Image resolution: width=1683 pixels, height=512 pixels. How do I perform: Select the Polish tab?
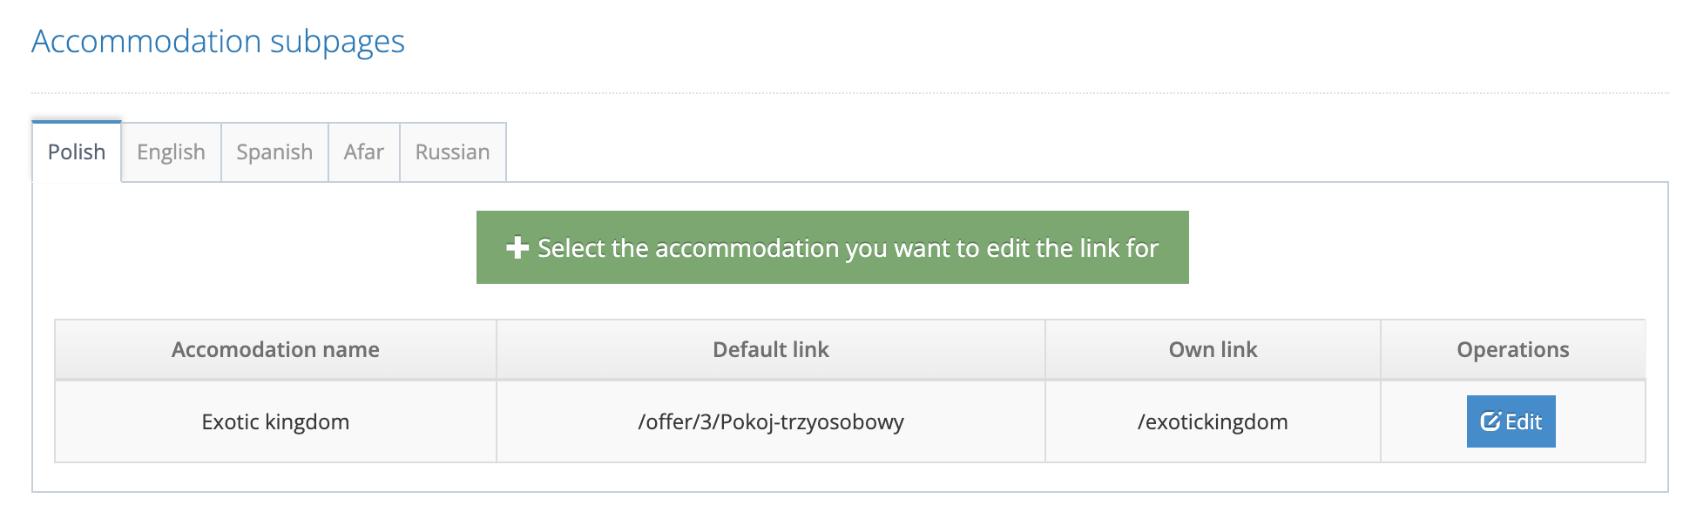pyautogui.click(x=76, y=152)
